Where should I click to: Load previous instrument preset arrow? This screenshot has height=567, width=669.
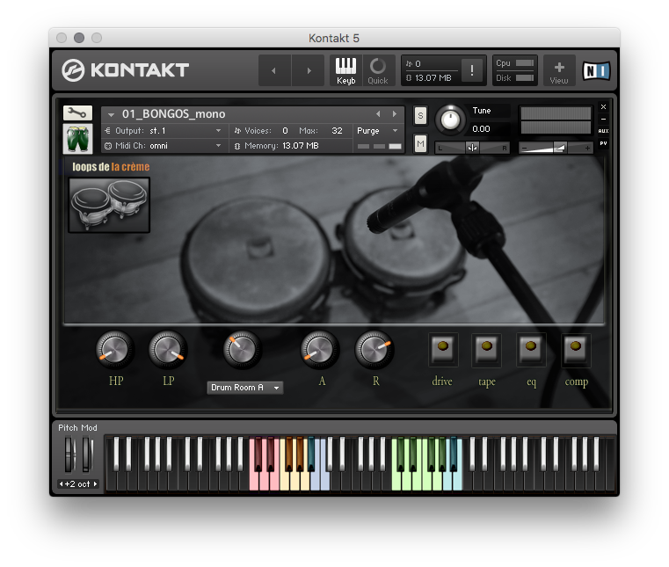point(378,114)
